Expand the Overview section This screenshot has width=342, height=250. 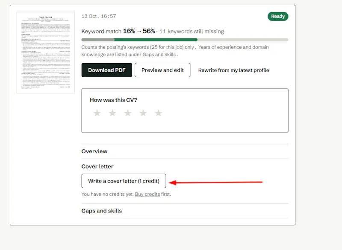tap(185, 151)
